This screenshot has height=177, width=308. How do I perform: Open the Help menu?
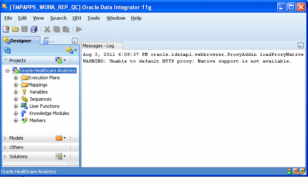pos(136,18)
